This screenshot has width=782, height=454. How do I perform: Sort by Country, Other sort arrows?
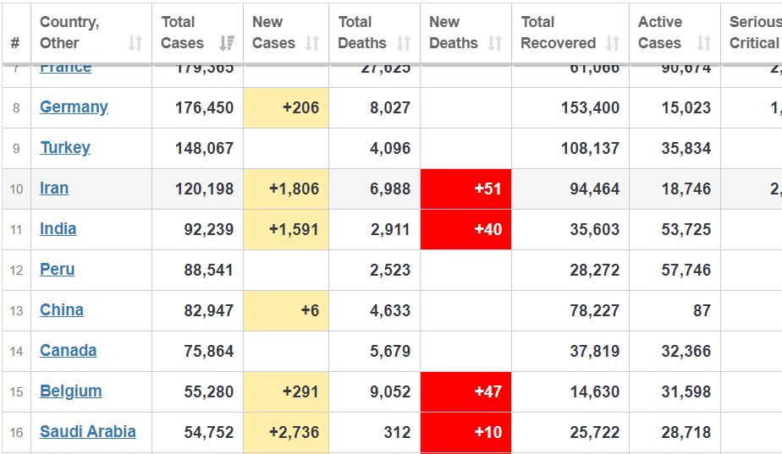pyautogui.click(x=135, y=43)
